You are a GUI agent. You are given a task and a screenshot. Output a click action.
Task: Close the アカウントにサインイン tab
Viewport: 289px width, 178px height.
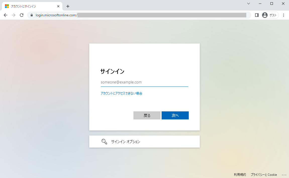tap(58, 6)
